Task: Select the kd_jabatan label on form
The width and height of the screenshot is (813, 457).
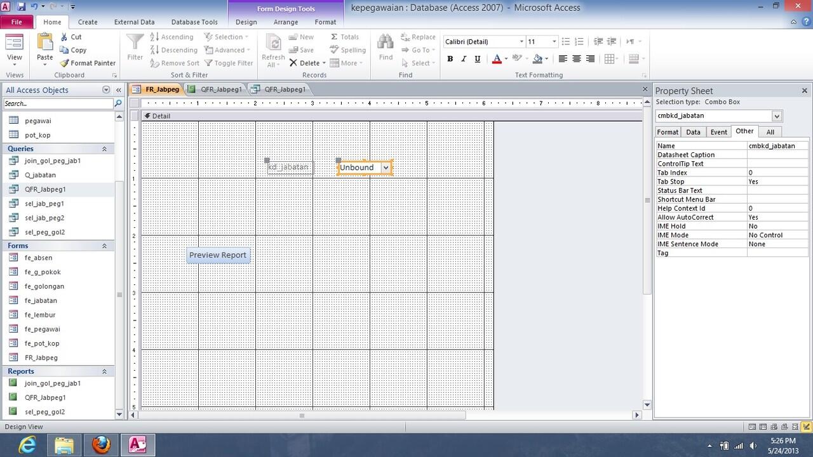Action: 290,168
